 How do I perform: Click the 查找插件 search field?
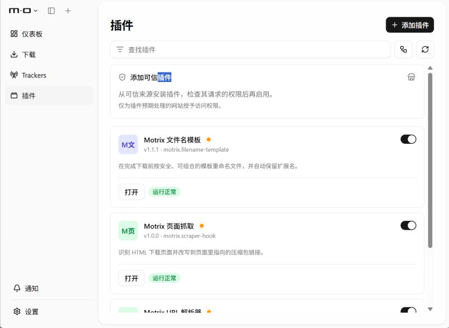coord(250,49)
